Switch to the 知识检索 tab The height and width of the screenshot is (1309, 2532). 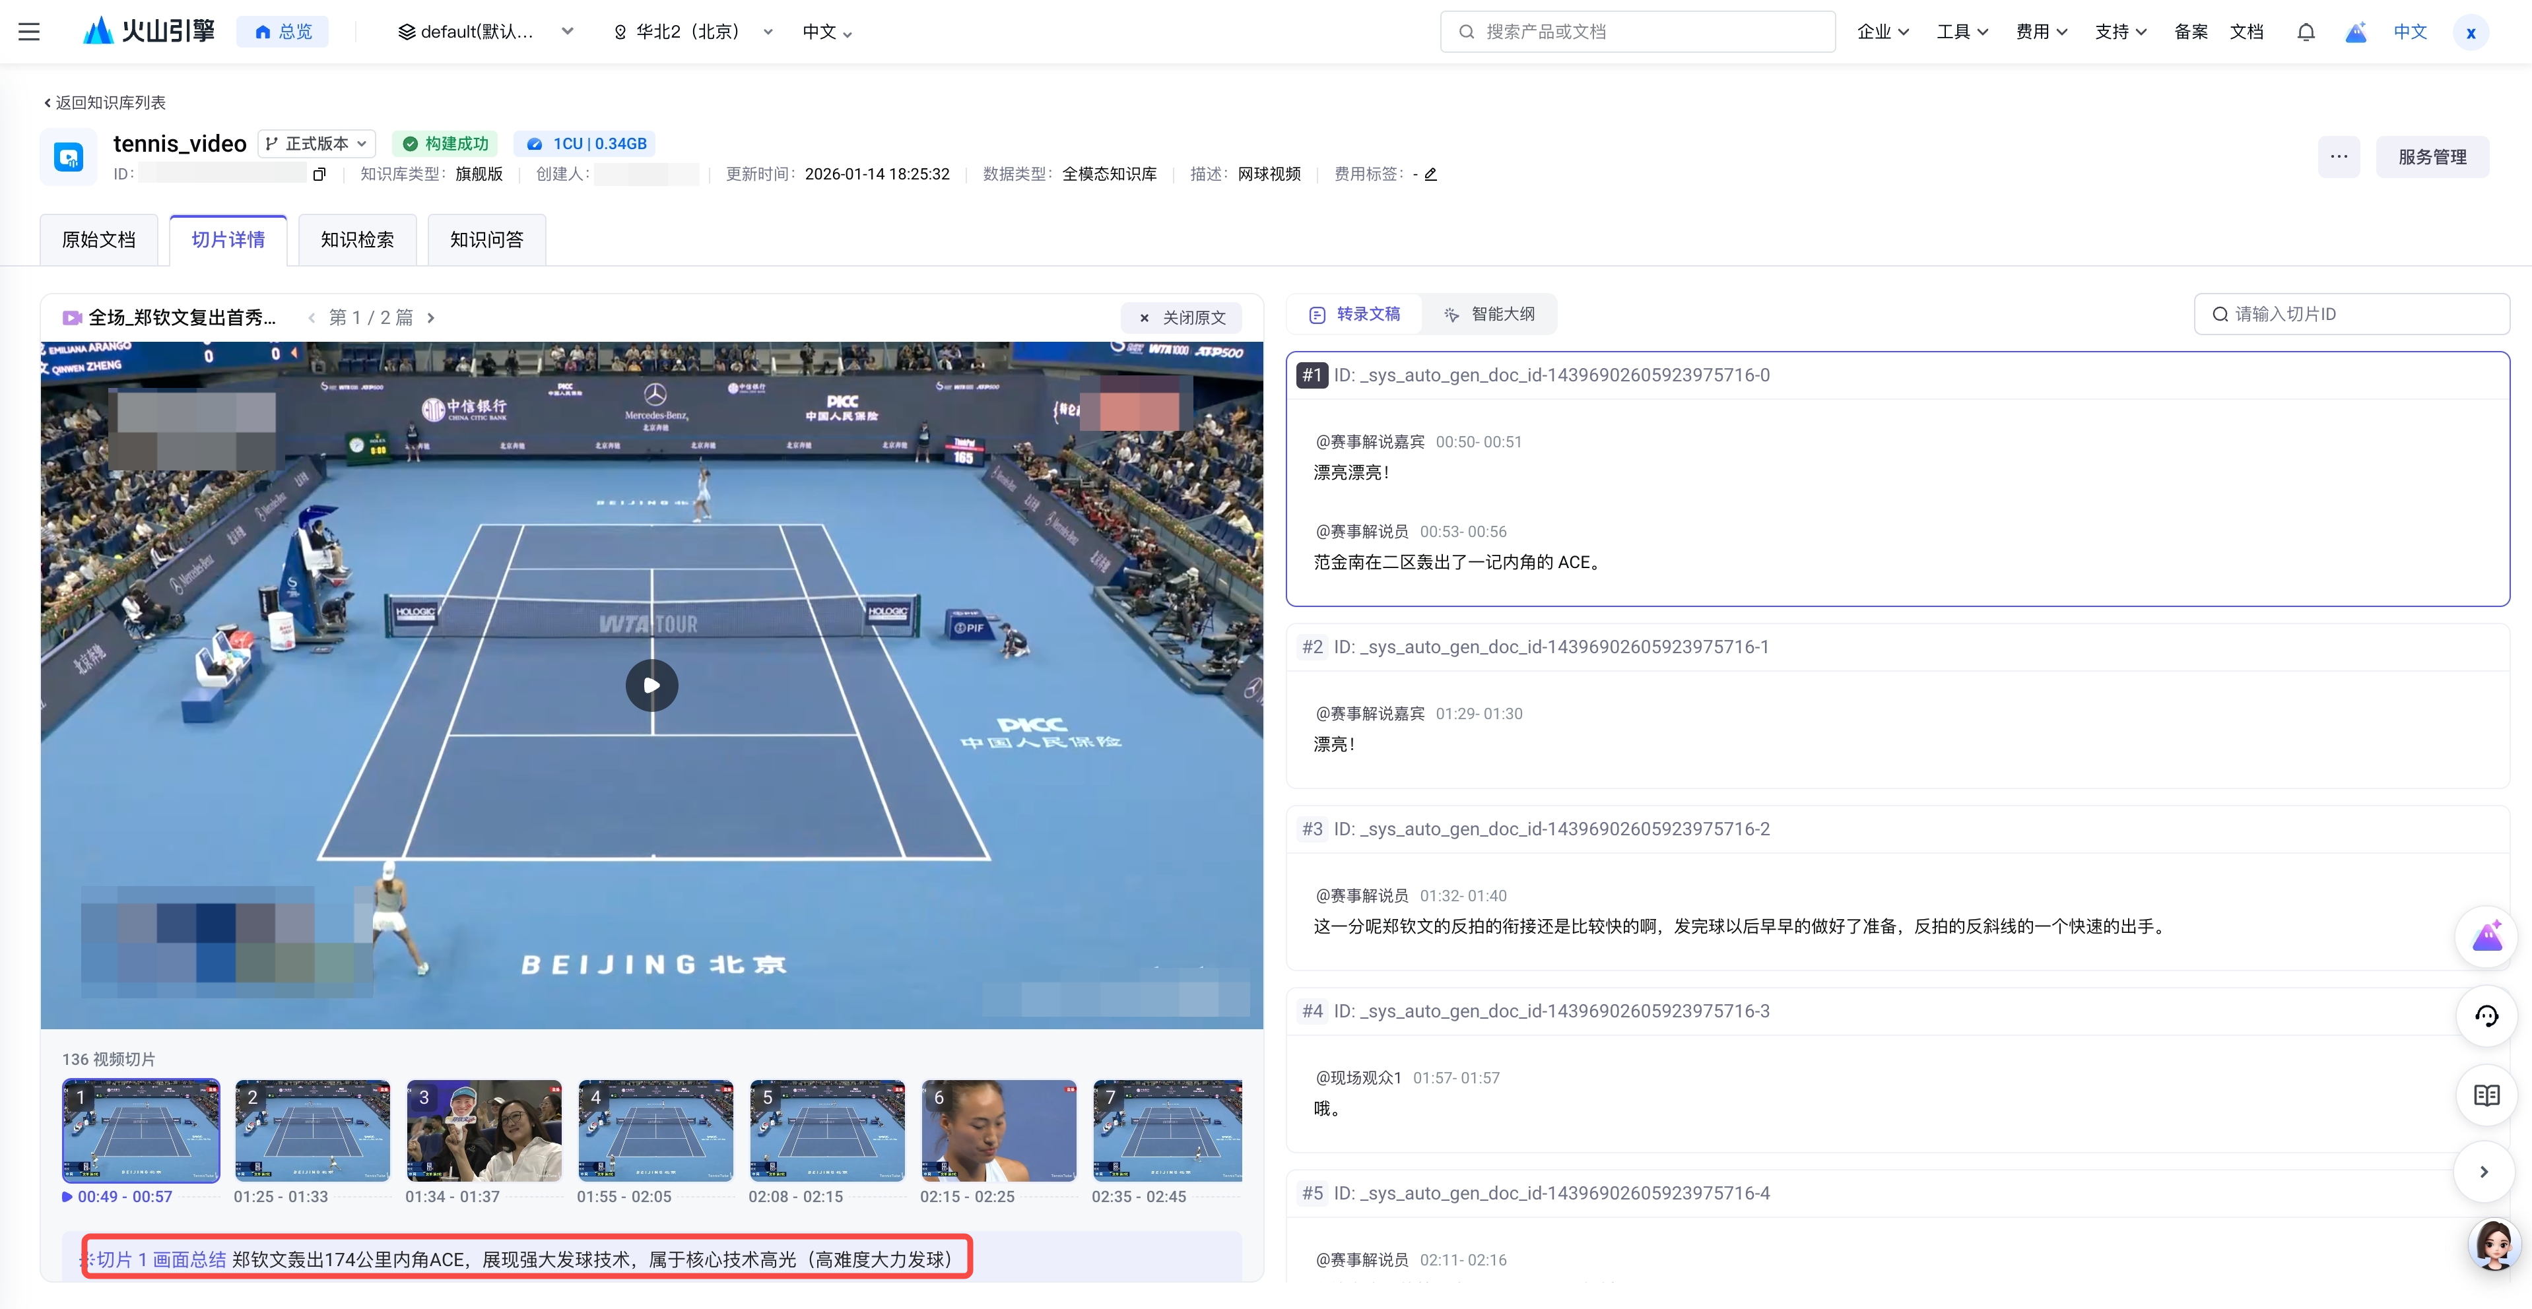pos(357,239)
